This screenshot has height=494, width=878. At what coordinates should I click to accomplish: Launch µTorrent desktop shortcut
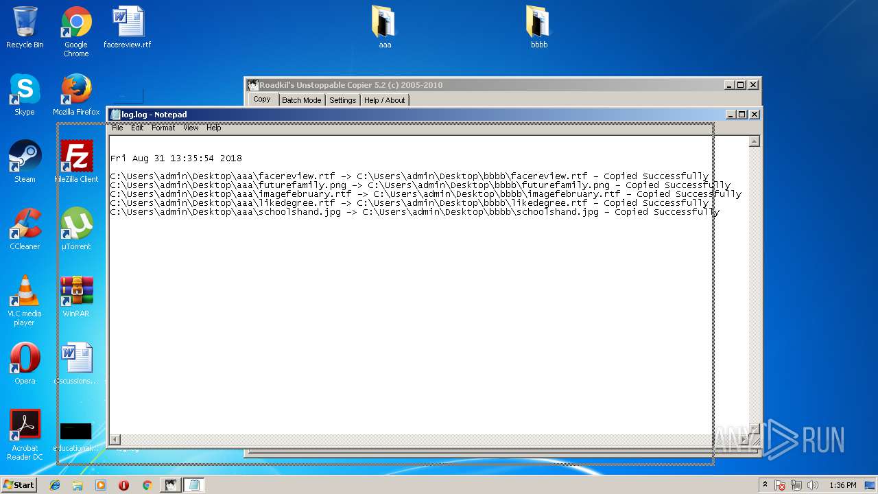76,229
